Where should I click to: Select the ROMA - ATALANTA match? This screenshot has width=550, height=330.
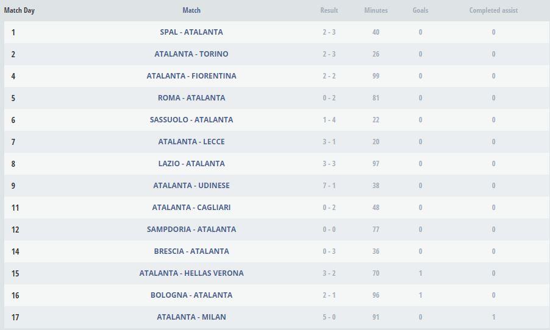(x=191, y=98)
